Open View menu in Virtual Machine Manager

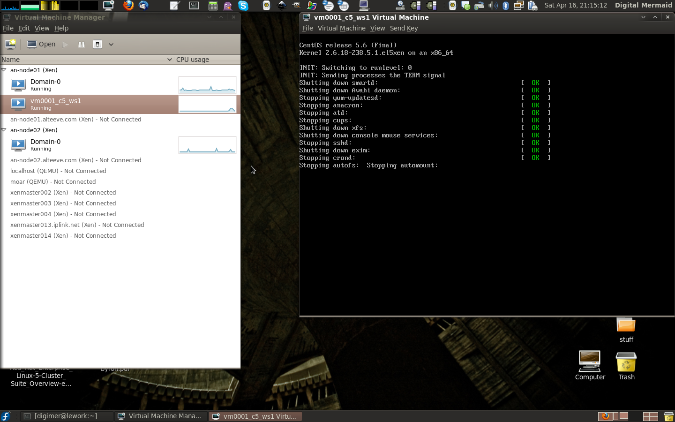(x=42, y=28)
